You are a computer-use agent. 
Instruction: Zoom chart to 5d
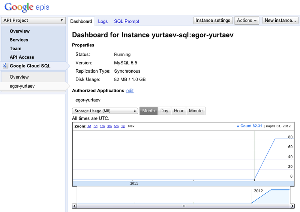click(x=96, y=126)
